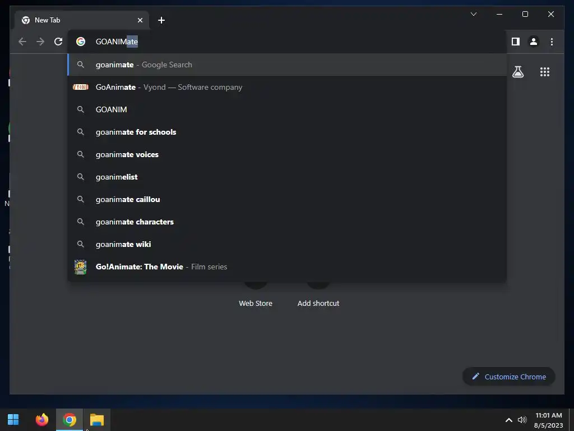
Task: Open File Explorer from the taskbar
Action: pyautogui.click(x=97, y=419)
